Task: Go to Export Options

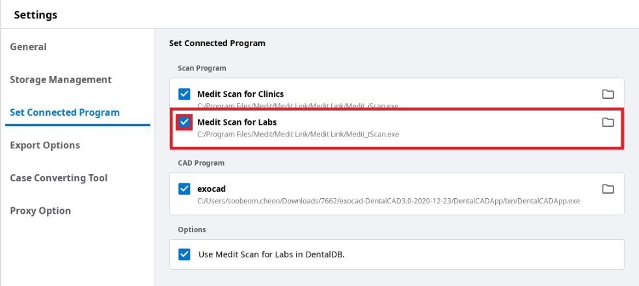Action: coord(45,145)
